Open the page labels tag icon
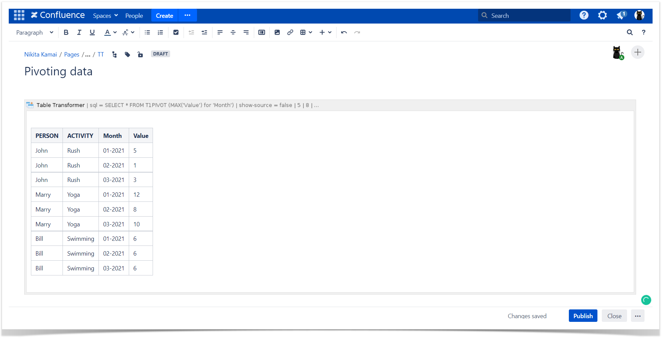The height and width of the screenshot is (339, 664). [127, 54]
